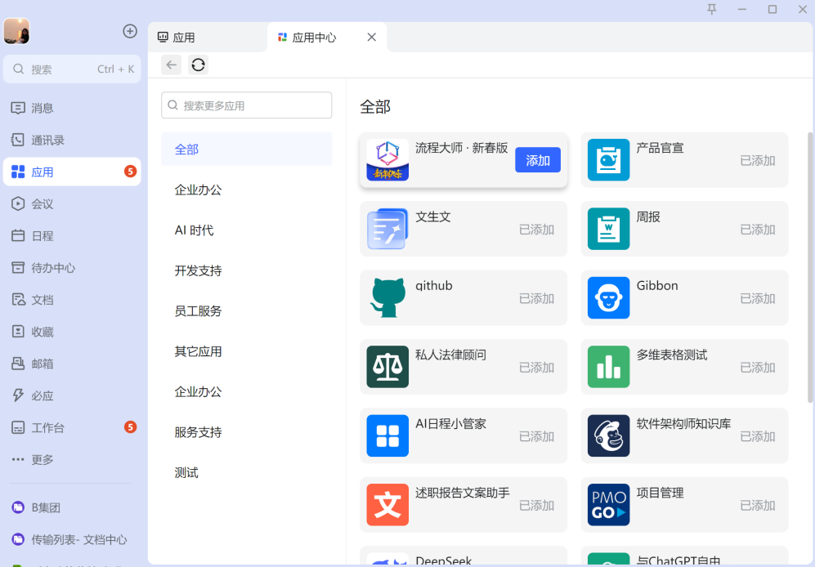Open 通讯录 in the left sidebar
The height and width of the screenshot is (567, 815).
point(72,140)
